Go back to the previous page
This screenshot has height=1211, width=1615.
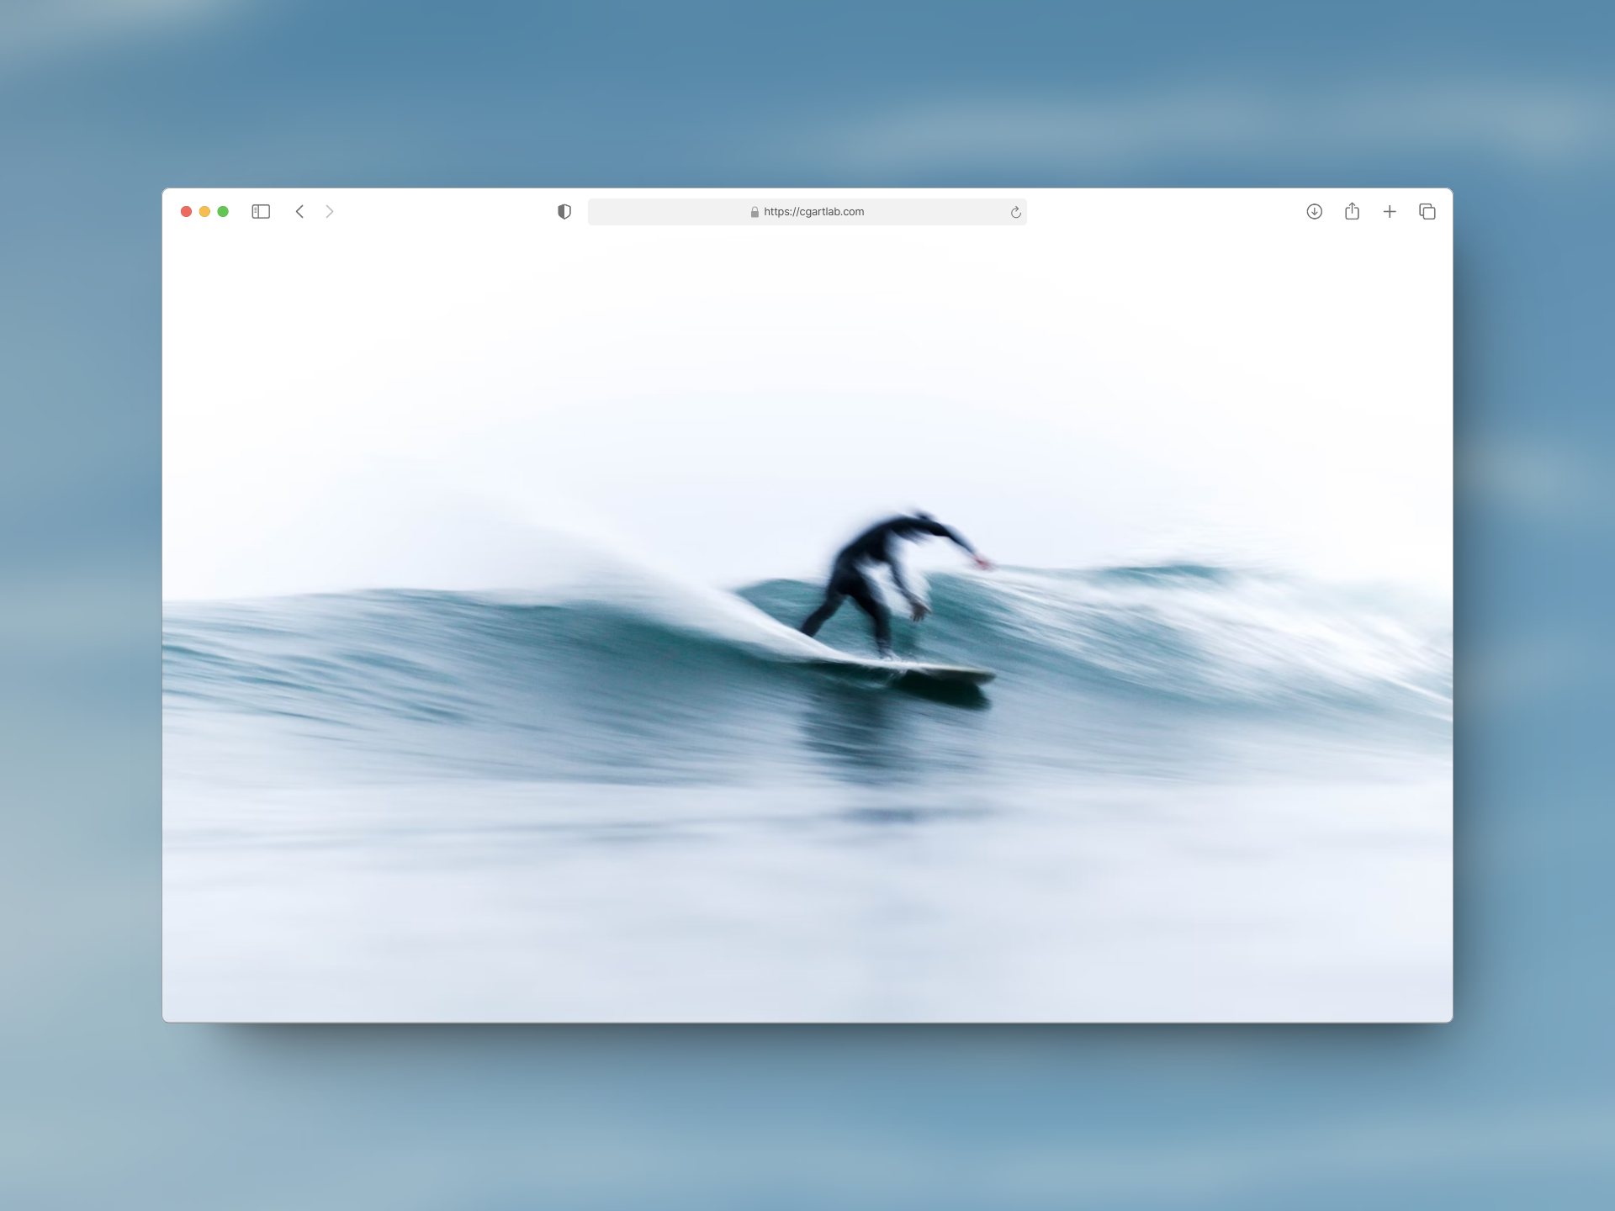tap(299, 212)
